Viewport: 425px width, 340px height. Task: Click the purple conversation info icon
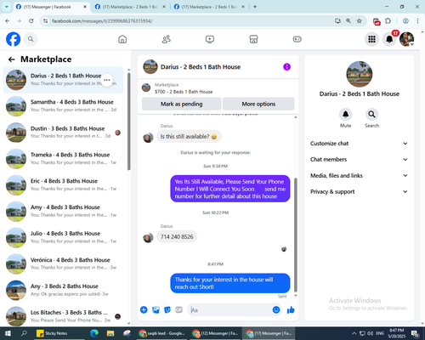[x=286, y=67]
